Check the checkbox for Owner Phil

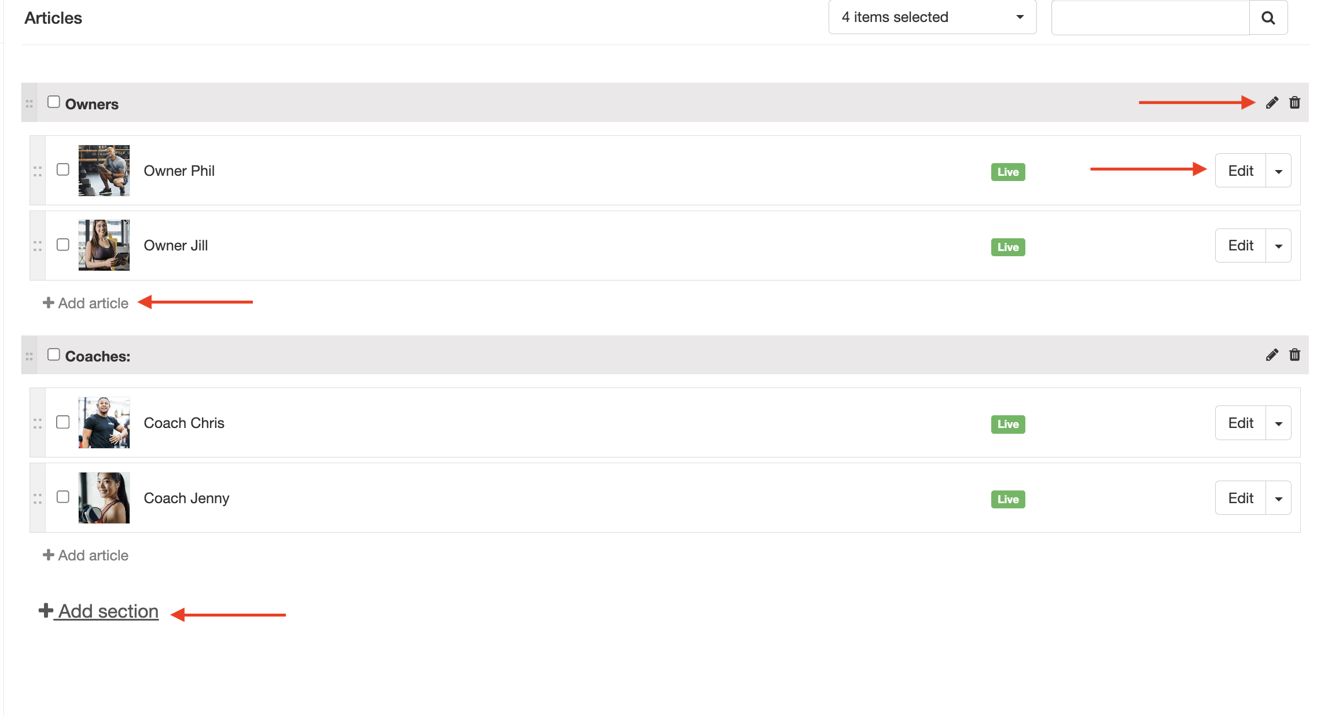pos(61,170)
